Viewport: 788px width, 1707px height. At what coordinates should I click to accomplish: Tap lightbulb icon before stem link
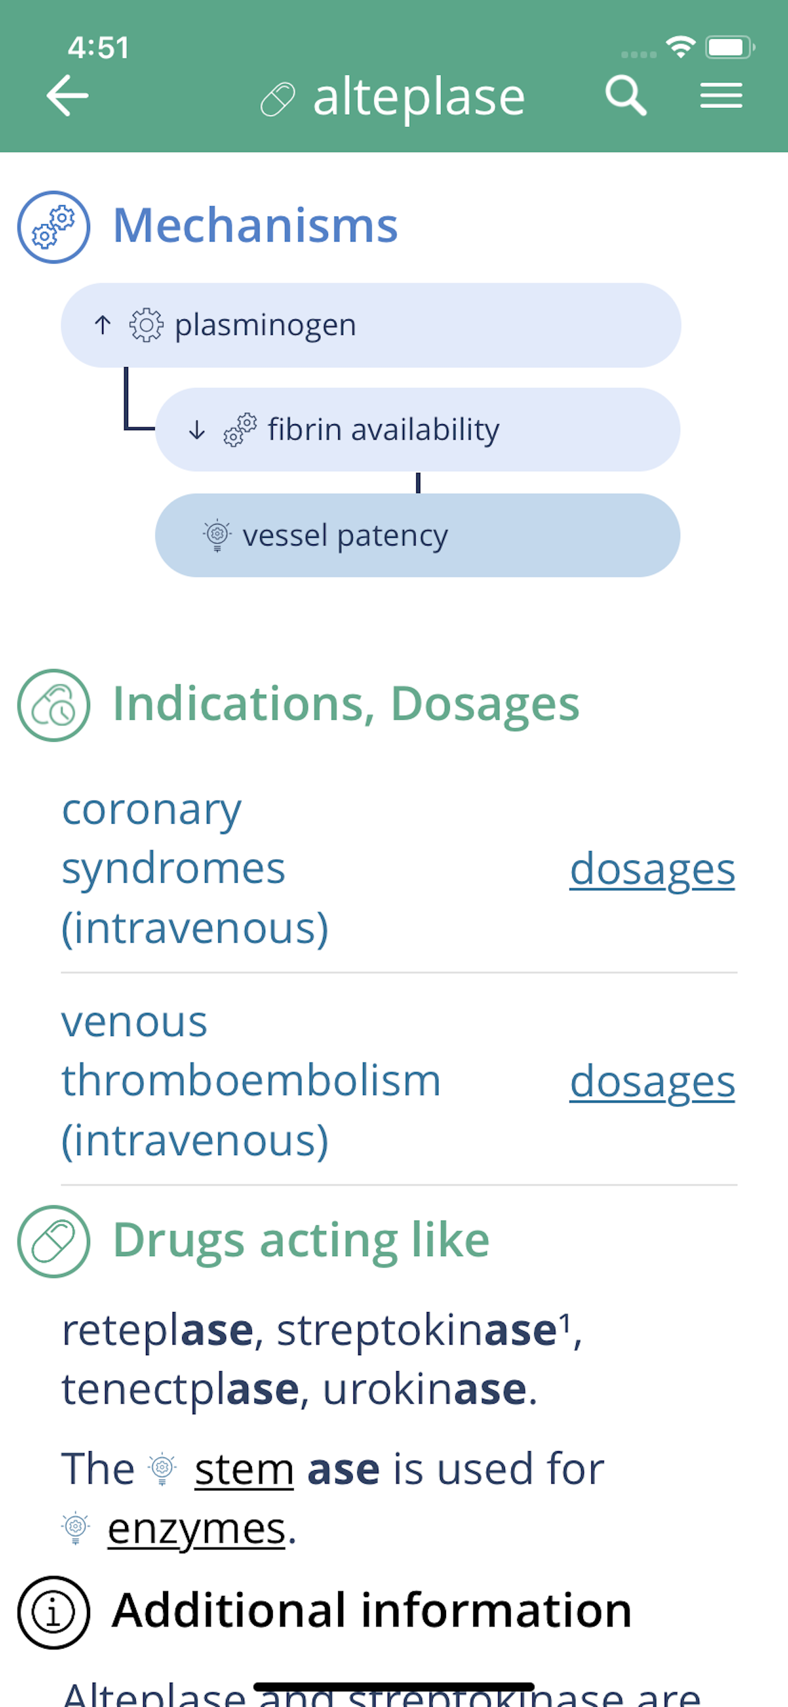(162, 1469)
